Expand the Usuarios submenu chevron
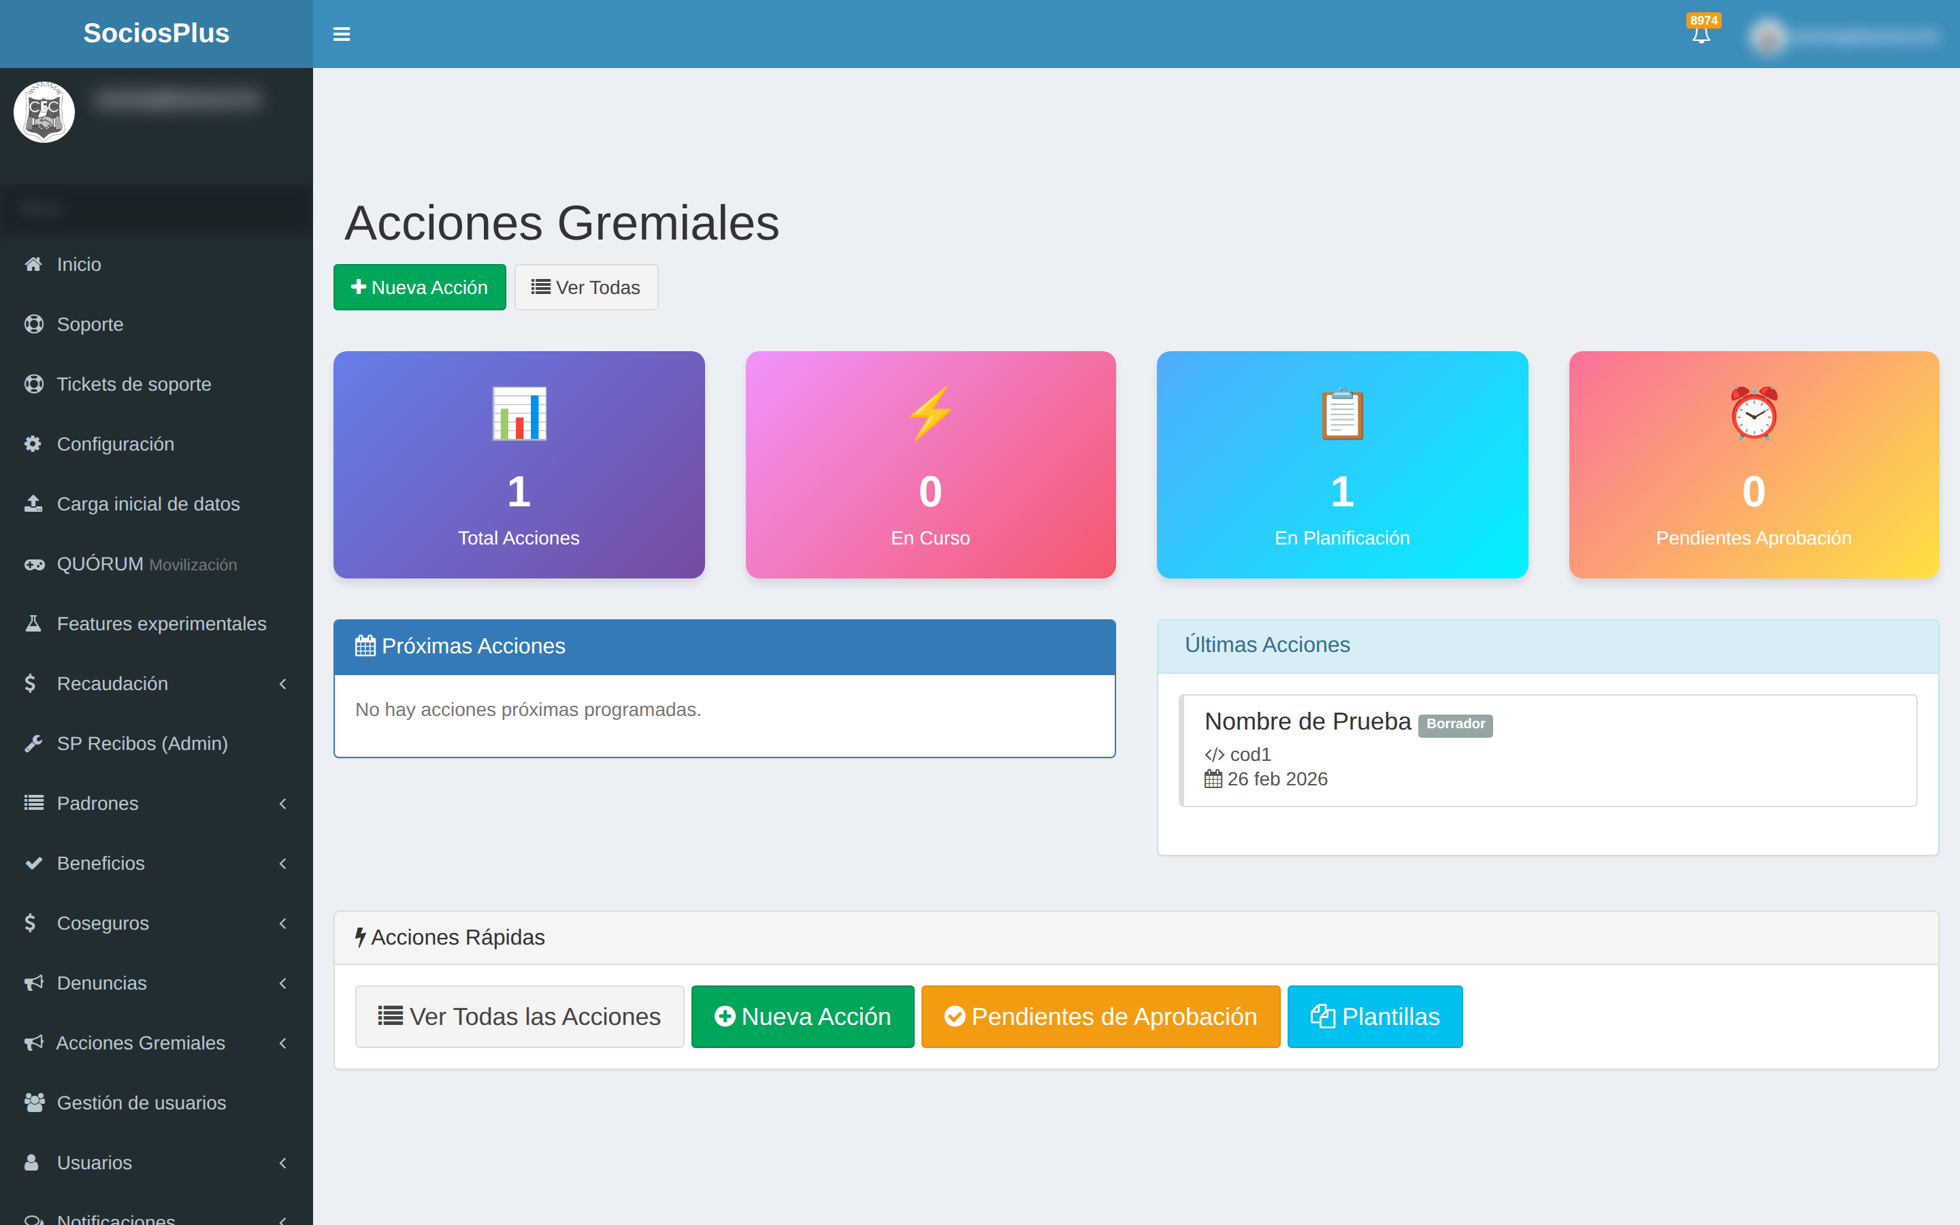Viewport: 1960px width, 1225px height. click(x=282, y=1164)
